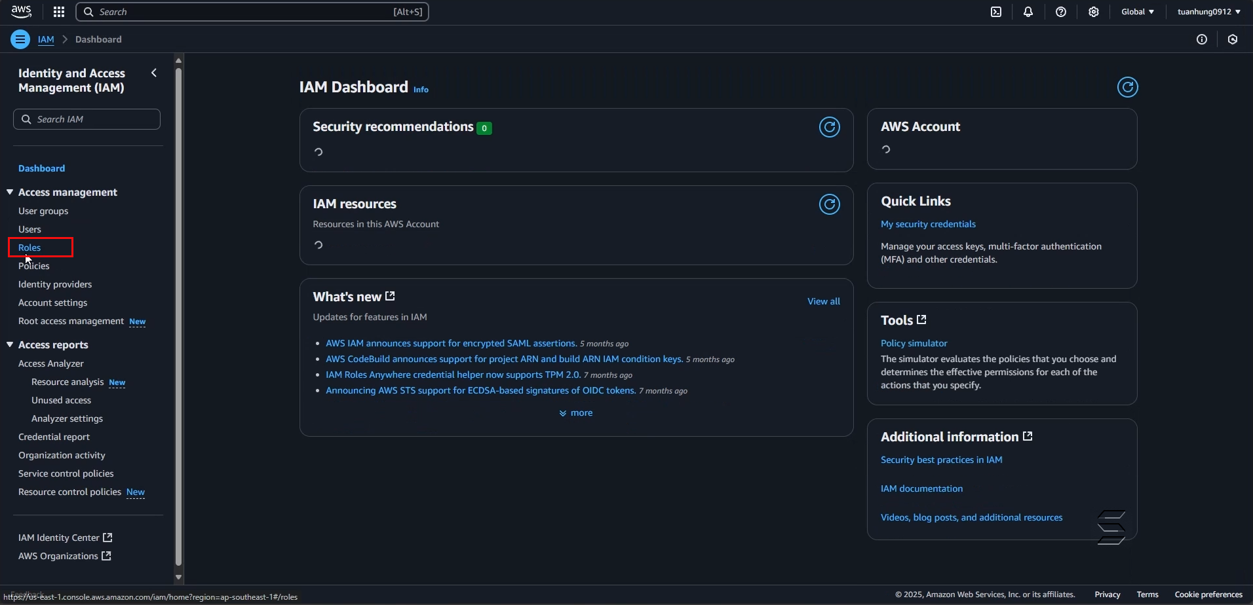
Task: Open the Terms footer link
Action: coord(1147,595)
